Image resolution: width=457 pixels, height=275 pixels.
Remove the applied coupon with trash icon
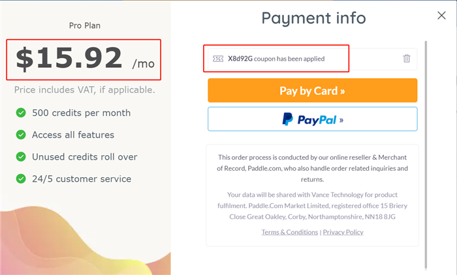[x=407, y=59]
